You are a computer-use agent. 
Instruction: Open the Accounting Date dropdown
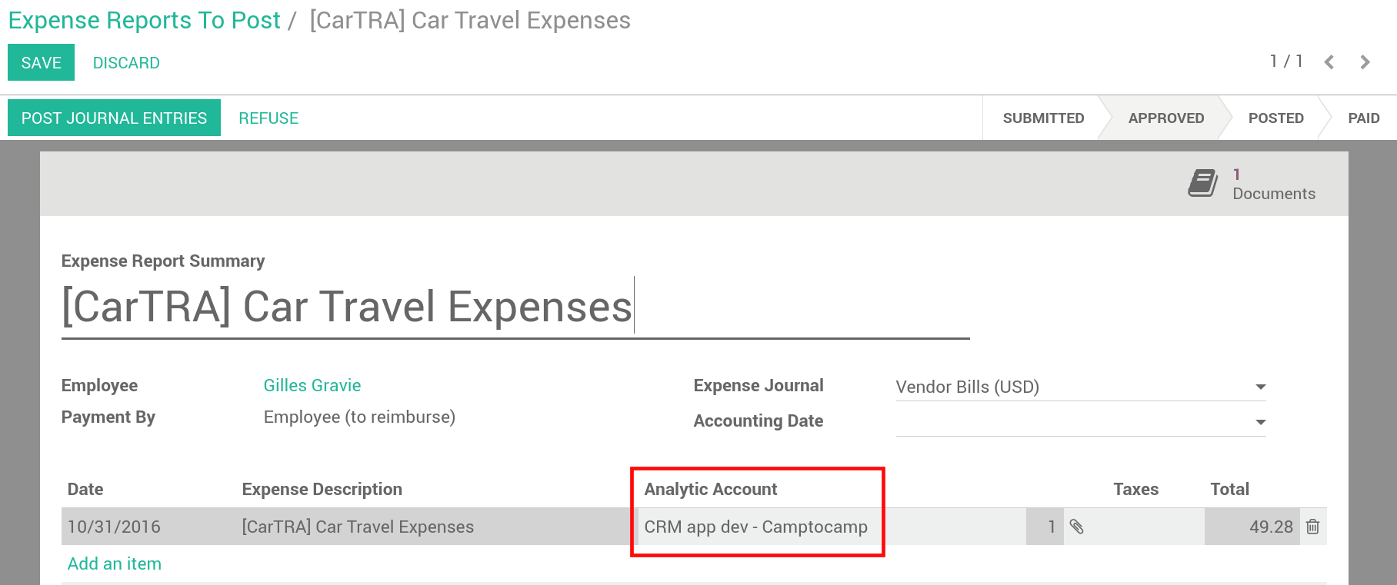click(1260, 422)
